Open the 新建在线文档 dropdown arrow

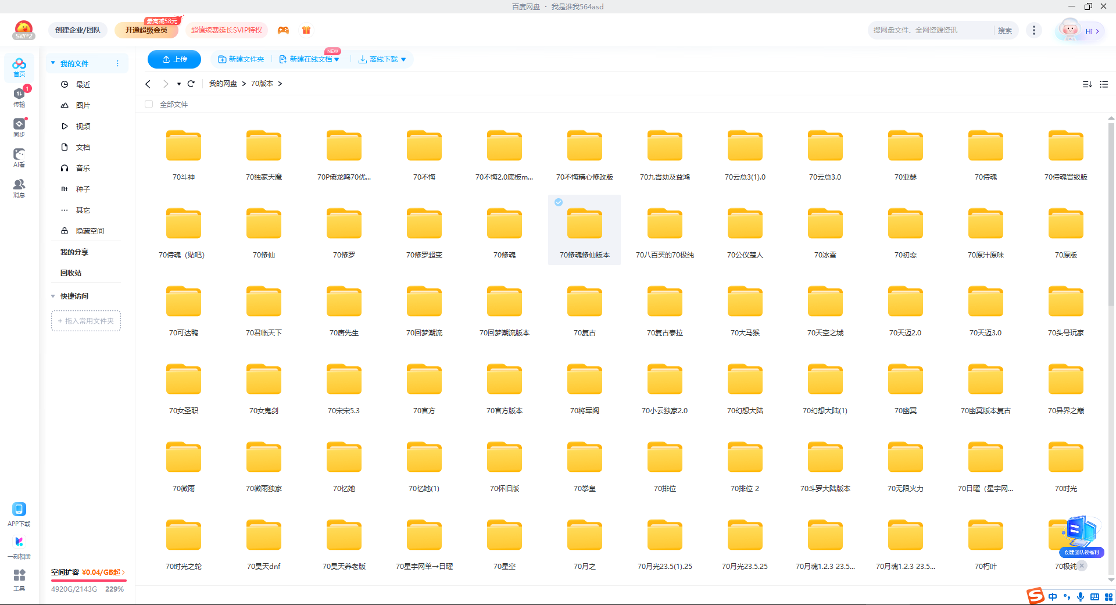[337, 59]
